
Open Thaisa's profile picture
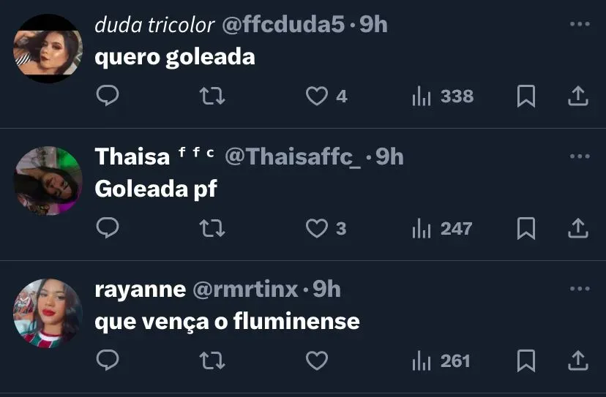click(48, 180)
